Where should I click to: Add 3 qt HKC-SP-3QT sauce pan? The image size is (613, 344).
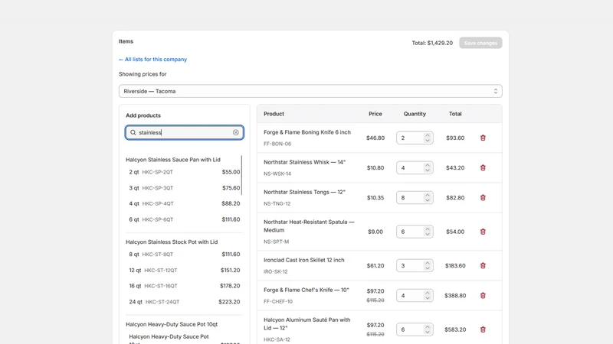tap(185, 188)
